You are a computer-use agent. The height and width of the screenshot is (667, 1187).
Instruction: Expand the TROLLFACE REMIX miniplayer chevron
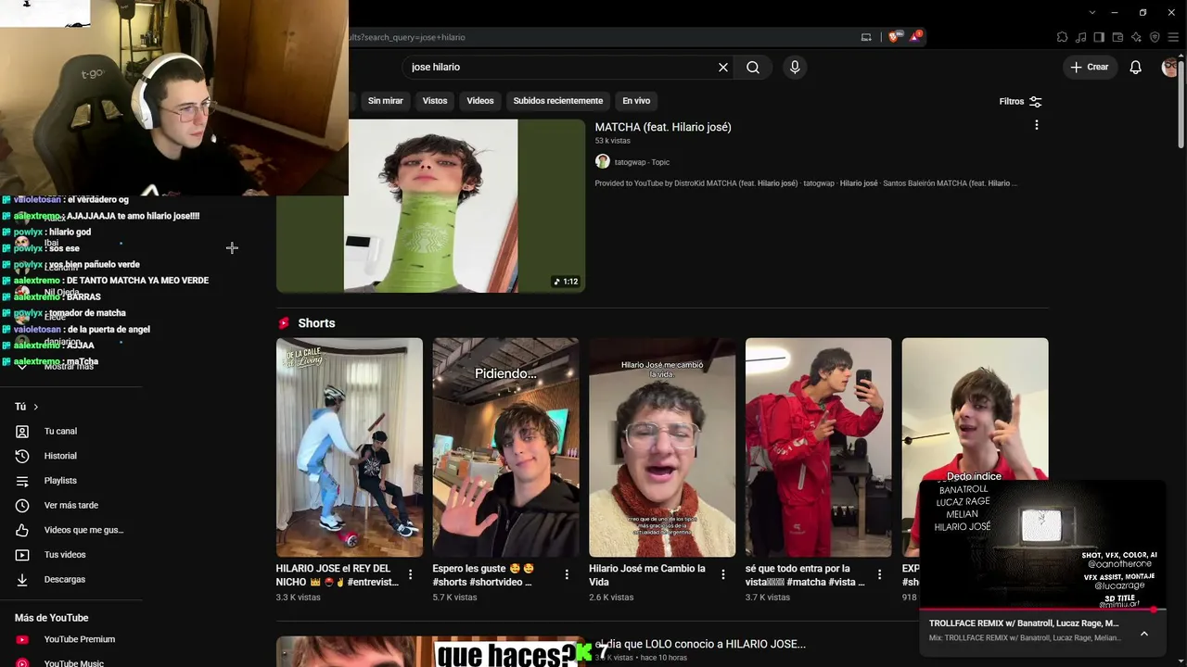1143,634
